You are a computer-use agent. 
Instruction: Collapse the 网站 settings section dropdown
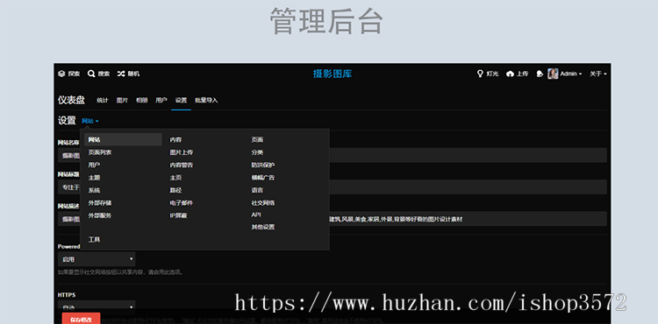[x=90, y=121]
